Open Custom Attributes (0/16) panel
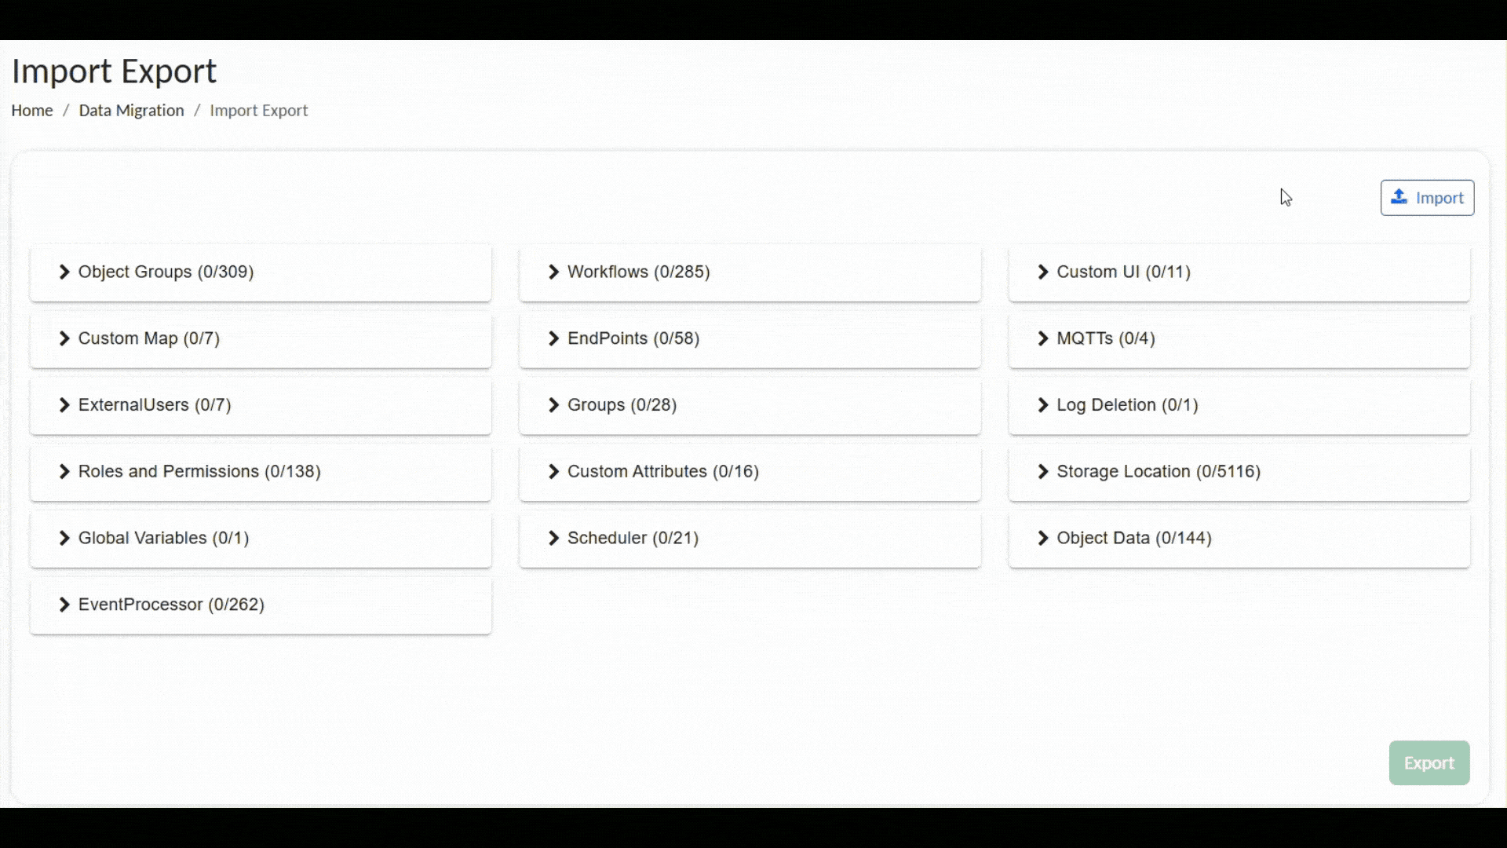 pos(662,472)
